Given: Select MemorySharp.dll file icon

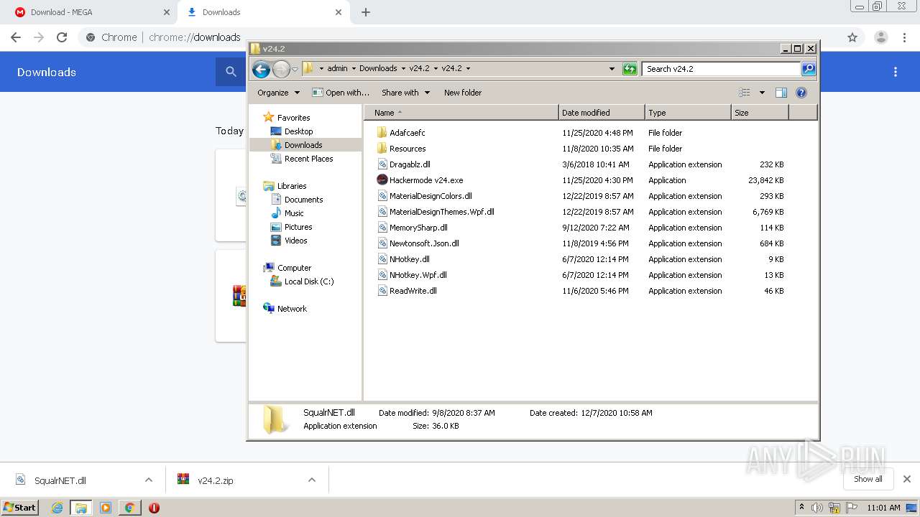Looking at the screenshot, I should pyautogui.click(x=382, y=228).
